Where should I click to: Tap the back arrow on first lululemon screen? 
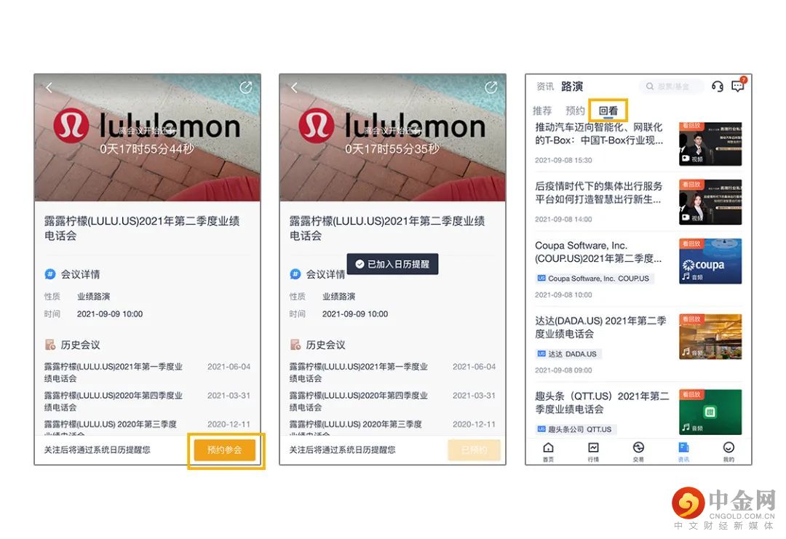coord(49,88)
